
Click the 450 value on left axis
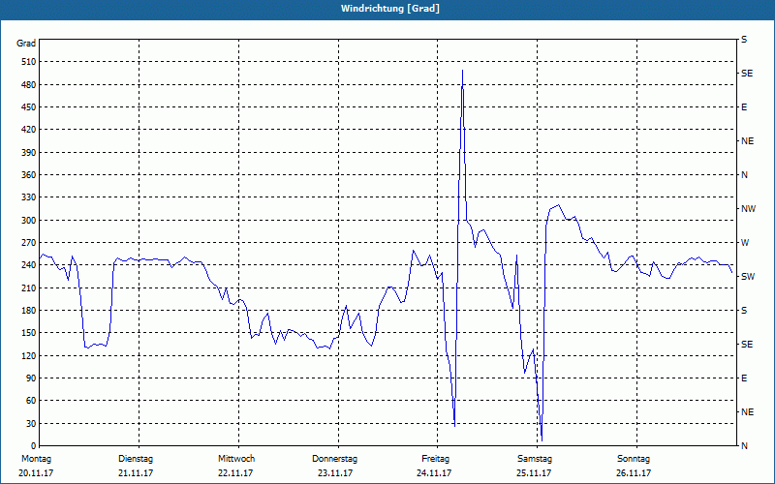click(x=29, y=107)
